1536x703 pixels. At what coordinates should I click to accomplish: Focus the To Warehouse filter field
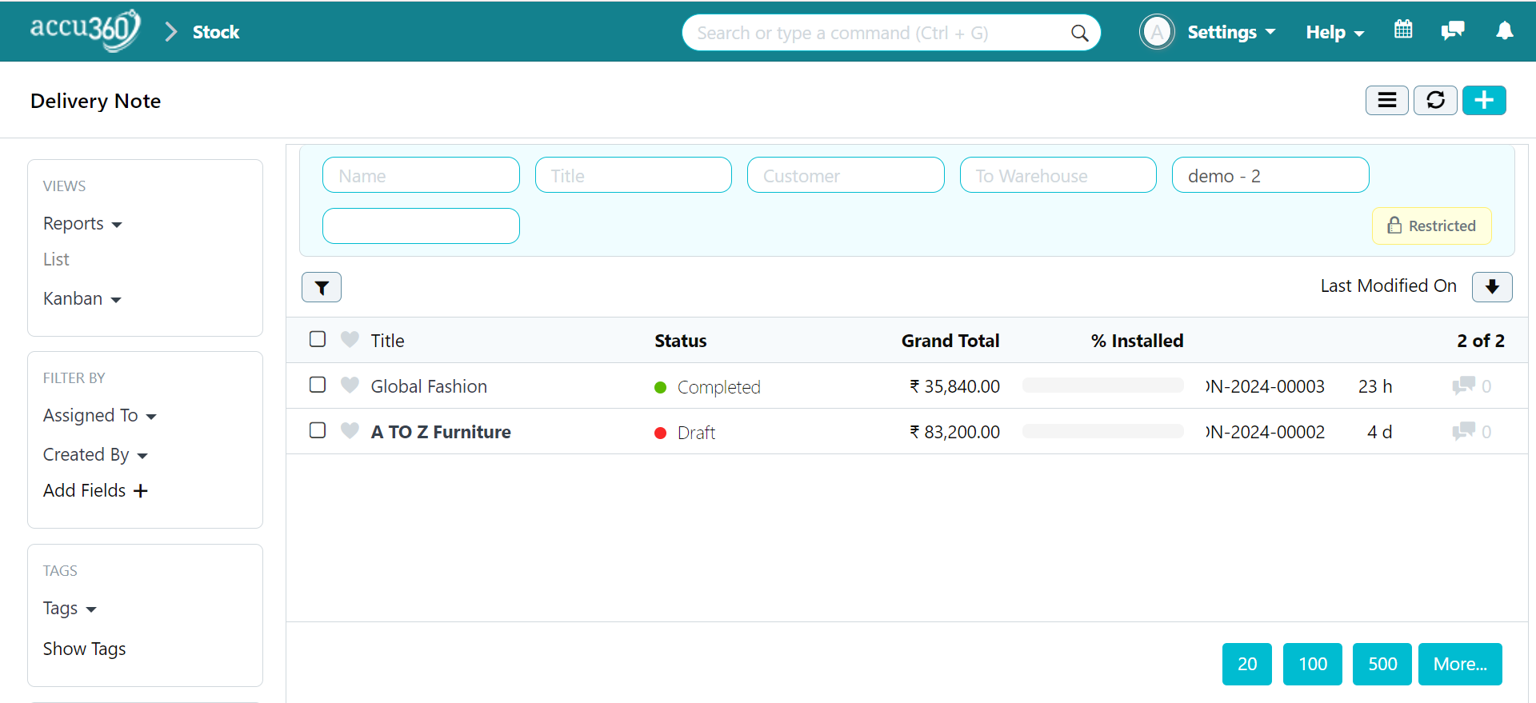[x=1058, y=175]
